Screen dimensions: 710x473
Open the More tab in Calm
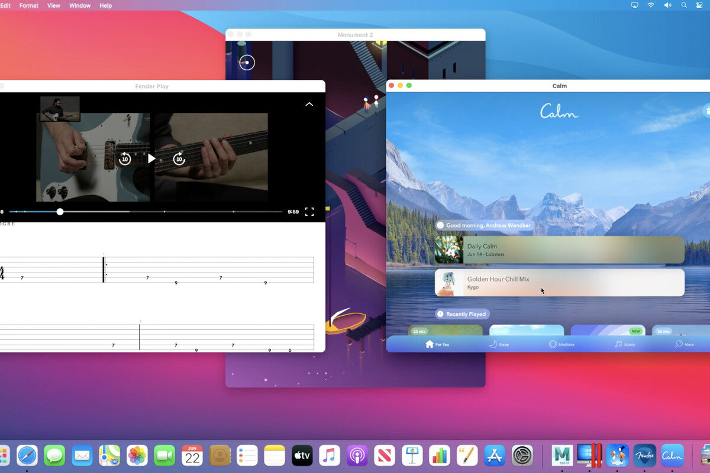(x=685, y=344)
